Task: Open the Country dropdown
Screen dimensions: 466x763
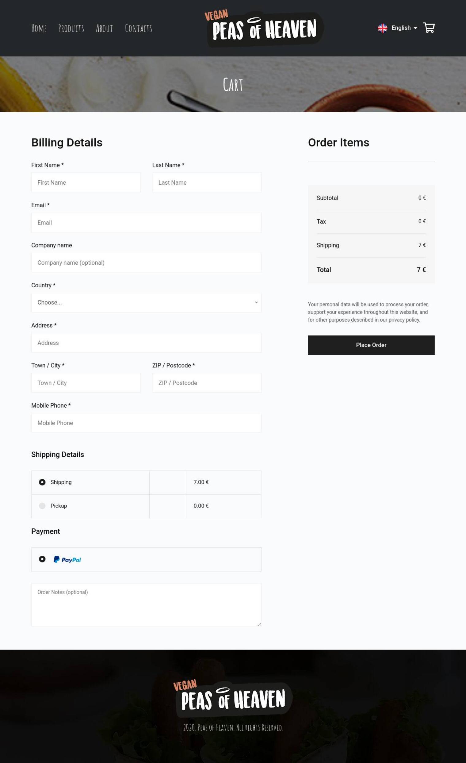Action: (146, 303)
